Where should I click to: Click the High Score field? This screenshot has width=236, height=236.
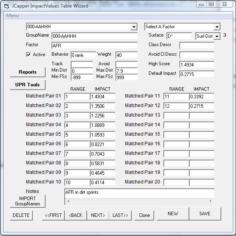[x=197, y=65]
